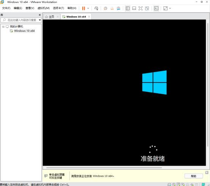Toggle the thumbnail bar view icon

click(134, 8)
